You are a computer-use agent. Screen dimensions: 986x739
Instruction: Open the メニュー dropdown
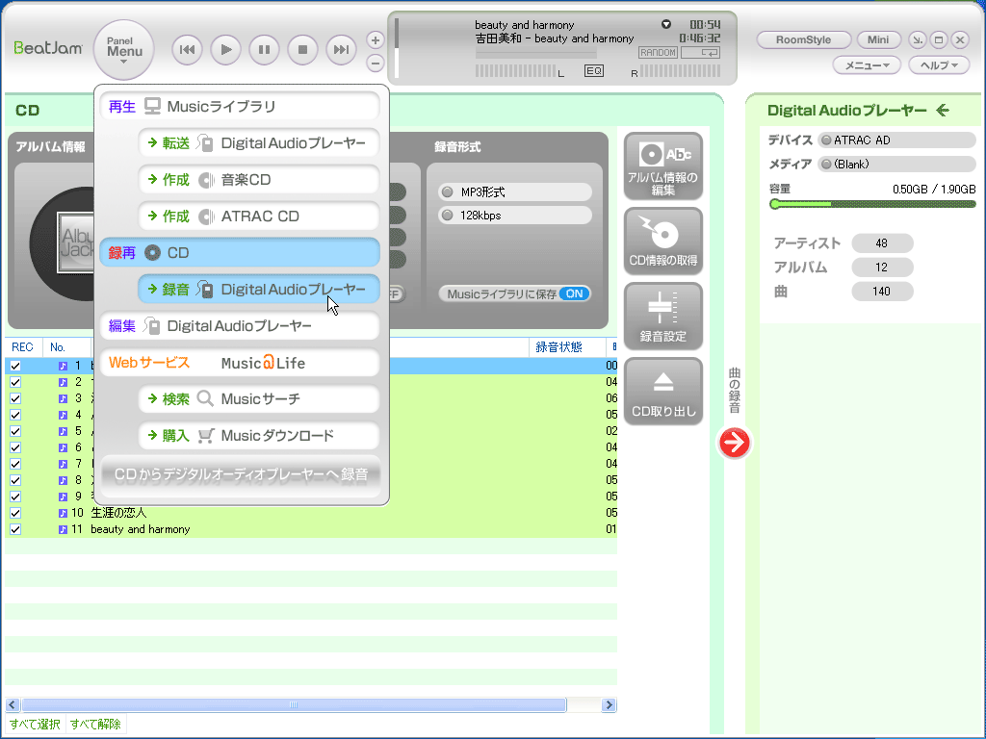(867, 64)
